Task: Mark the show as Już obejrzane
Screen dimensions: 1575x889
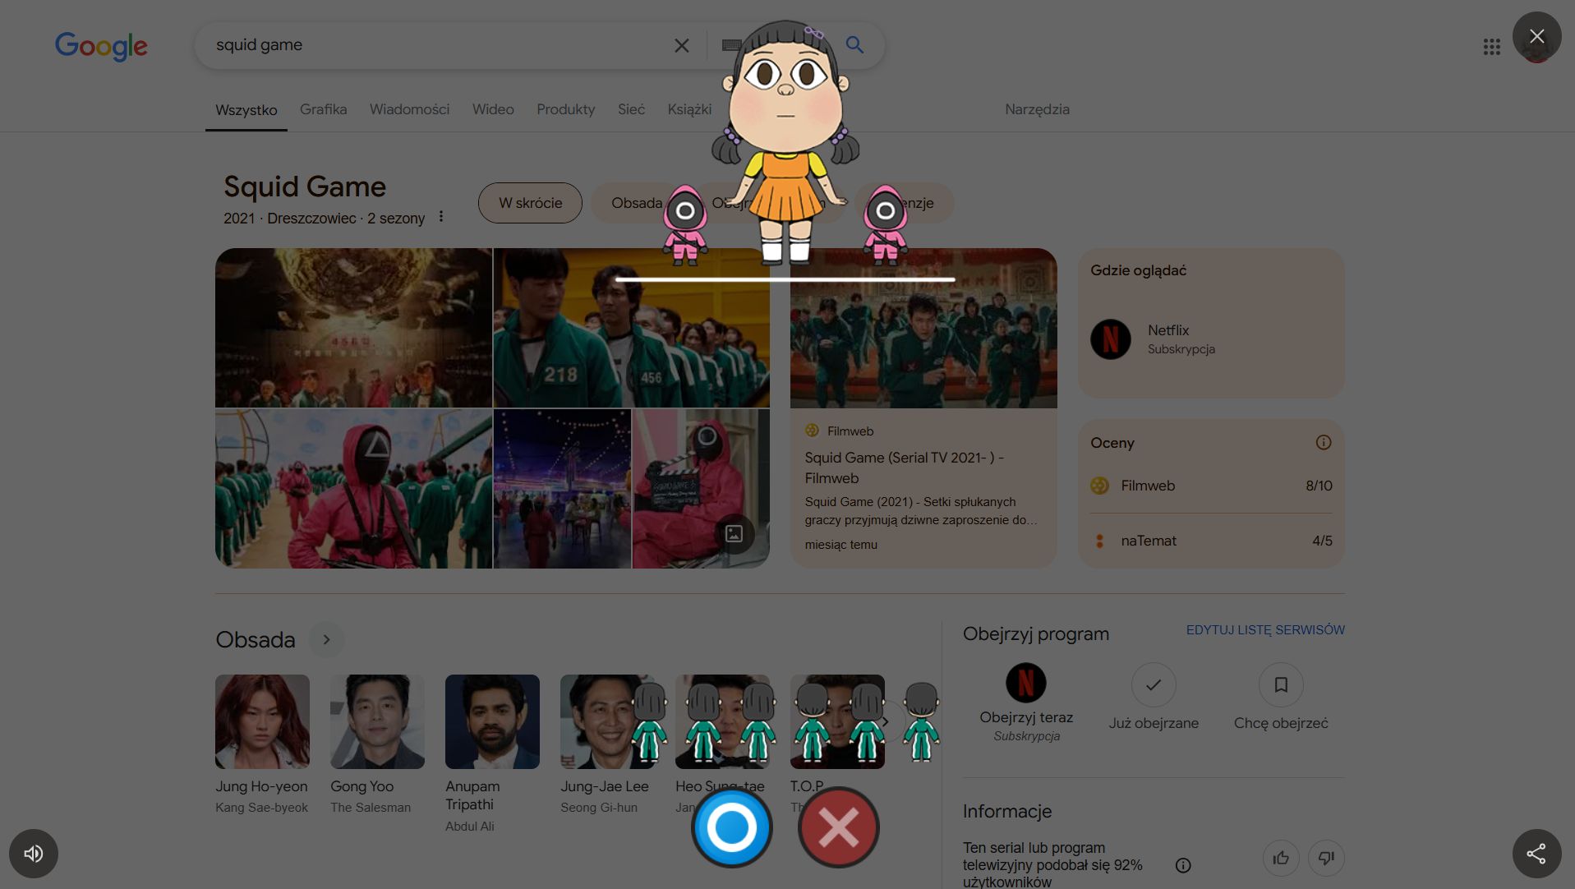Action: pos(1154,684)
